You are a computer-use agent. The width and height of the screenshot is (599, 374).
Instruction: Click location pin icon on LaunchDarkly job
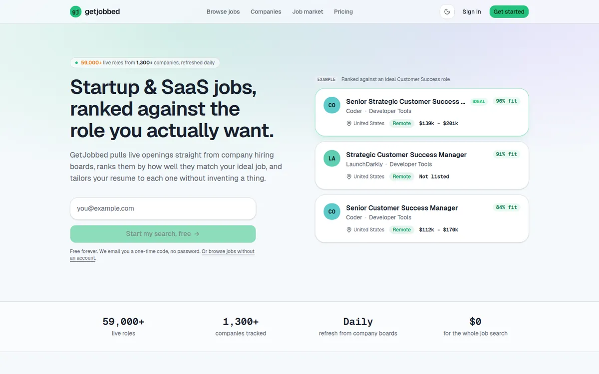(349, 177)
